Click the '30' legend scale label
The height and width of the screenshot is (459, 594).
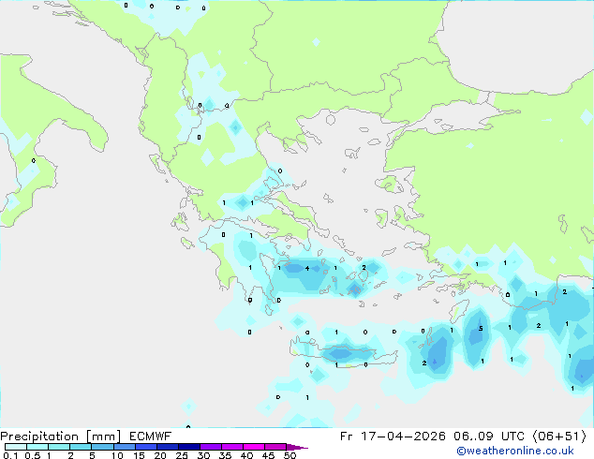(x=203, y=455)
